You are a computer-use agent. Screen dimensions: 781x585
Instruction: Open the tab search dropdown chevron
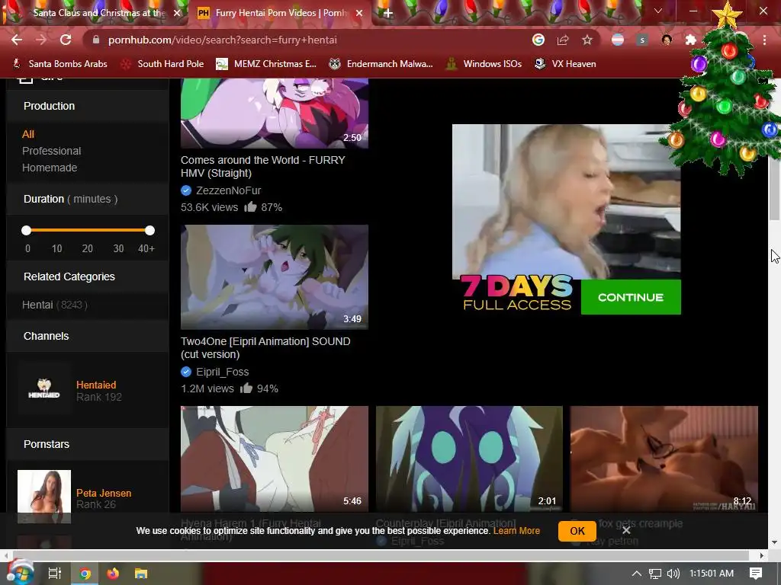[658, 11]
